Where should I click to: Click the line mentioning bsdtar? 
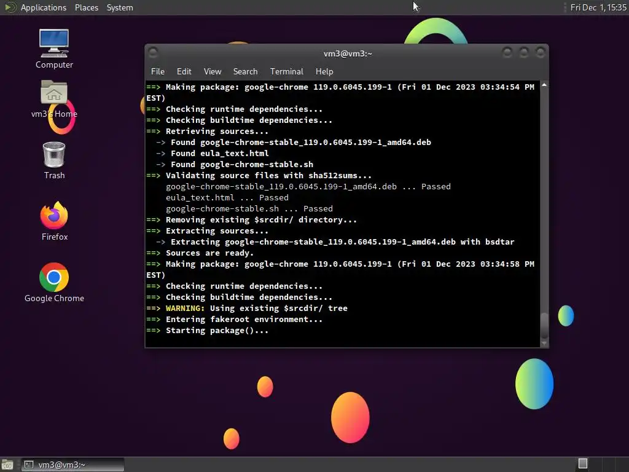tap(335, 242)
